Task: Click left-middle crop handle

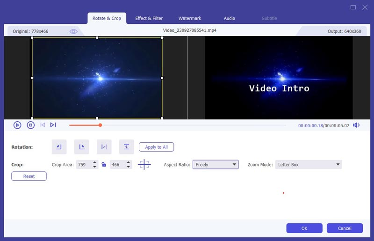Action: [x=32, y=78]
